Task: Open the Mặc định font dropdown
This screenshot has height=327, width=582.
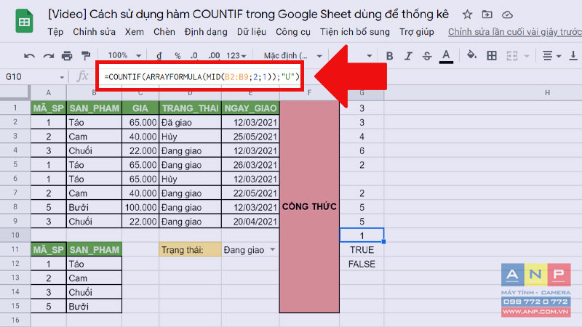Action: pos(292,56)
